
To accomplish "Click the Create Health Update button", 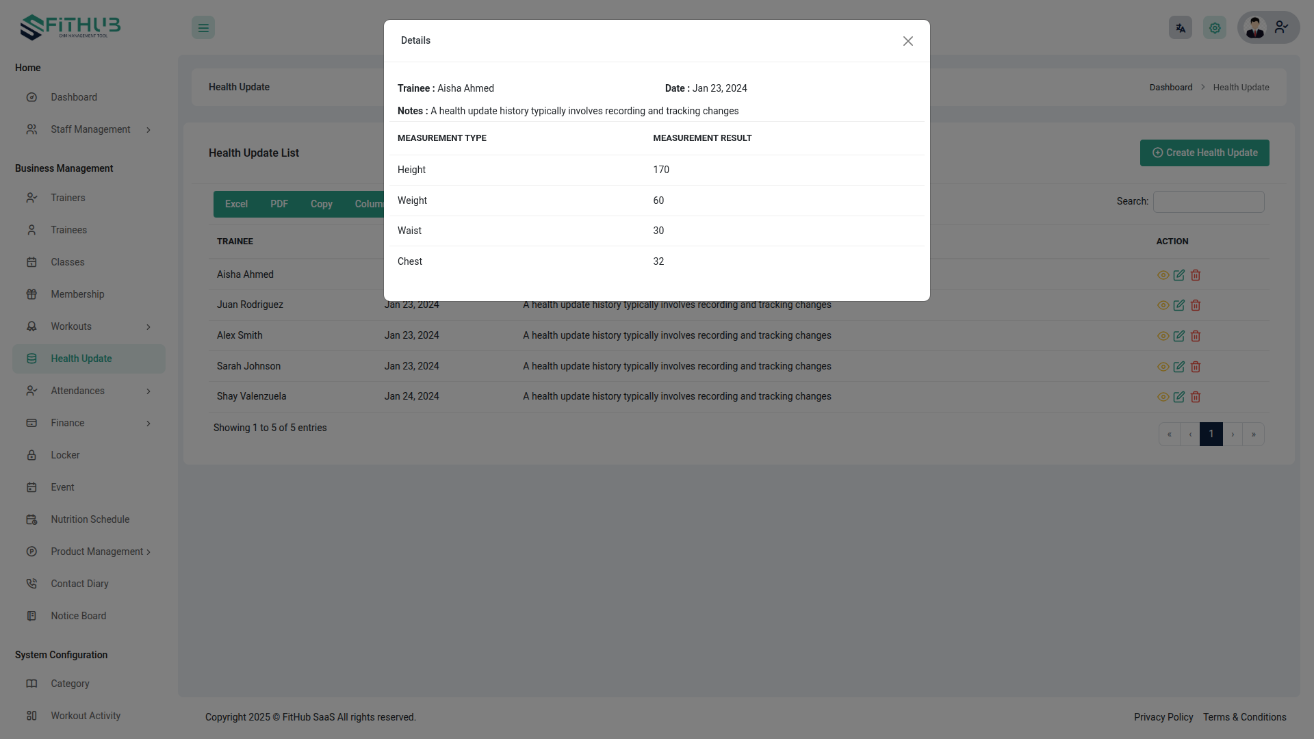I will pyautogui.click(x=1204, y=153).
